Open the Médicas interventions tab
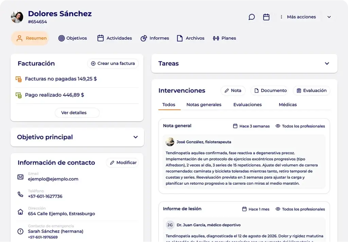Screen dimensions: 348x242 point(288,105)
